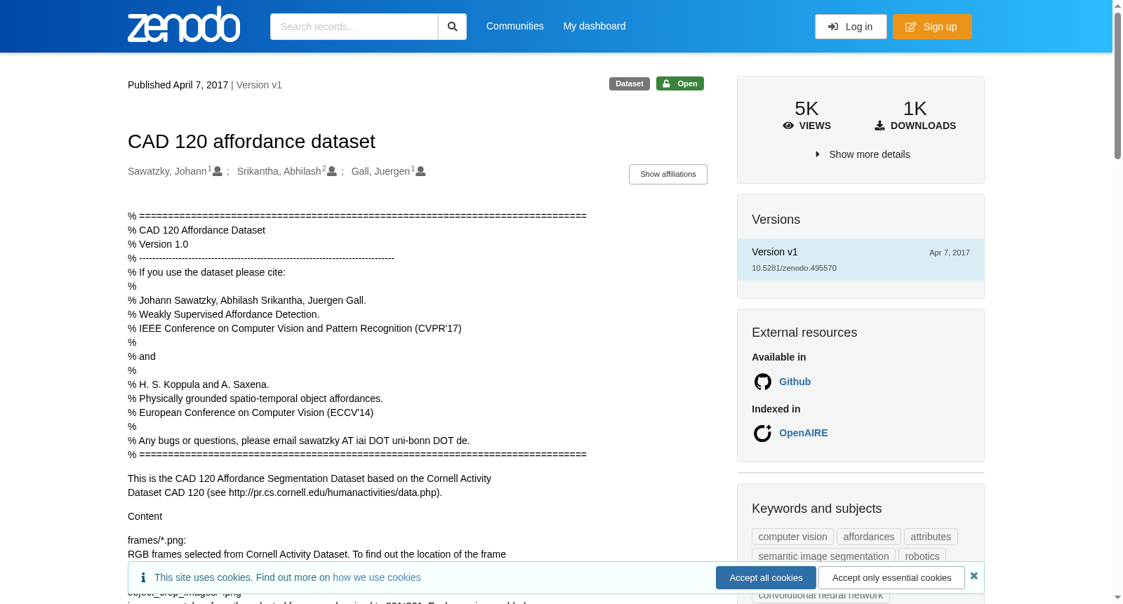Image resolution: width=1123 pixels, height=604 pixels.
Task: Expand Show more details
Action: (863, 154)
